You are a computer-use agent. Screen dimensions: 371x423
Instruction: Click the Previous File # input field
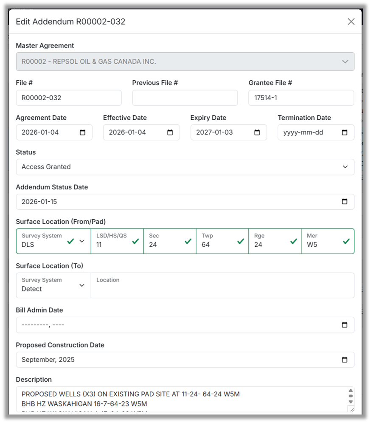pos(185,98)
